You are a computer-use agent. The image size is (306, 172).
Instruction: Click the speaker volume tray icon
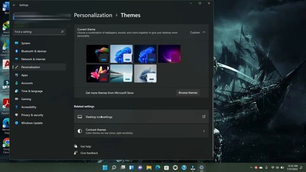pos(277,168)
